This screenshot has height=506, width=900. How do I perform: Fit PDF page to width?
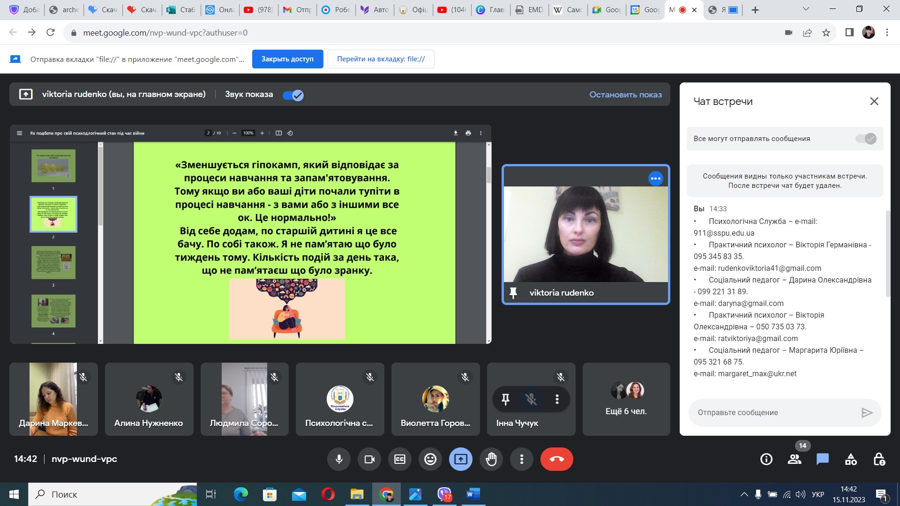278,133
